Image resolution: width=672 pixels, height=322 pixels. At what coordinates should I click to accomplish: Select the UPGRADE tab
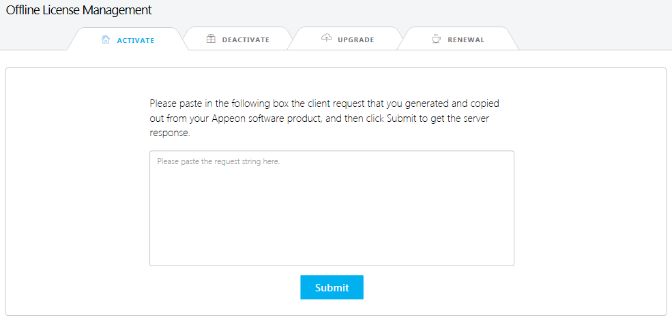355,40
